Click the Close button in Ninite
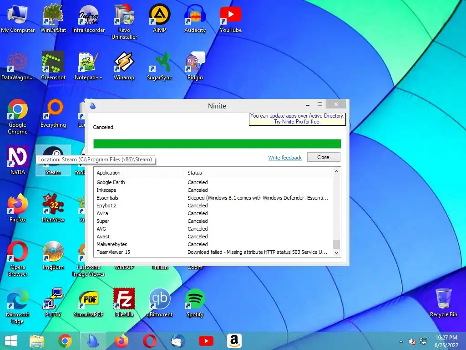 tap(324, 157)
